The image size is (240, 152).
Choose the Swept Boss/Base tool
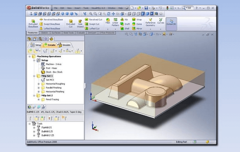[50, 24]
